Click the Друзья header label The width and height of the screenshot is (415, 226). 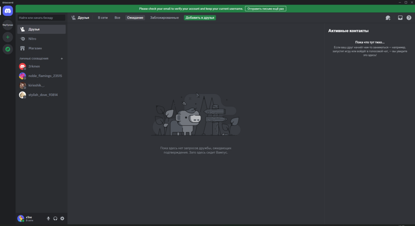click(x=83, y=18)
